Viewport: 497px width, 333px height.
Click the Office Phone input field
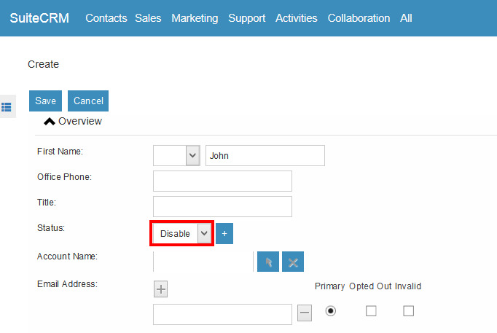(222, 181)
